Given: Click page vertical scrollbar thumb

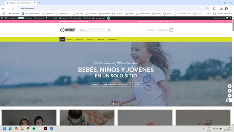Looking at the screenshot, I should pos(233,25).
